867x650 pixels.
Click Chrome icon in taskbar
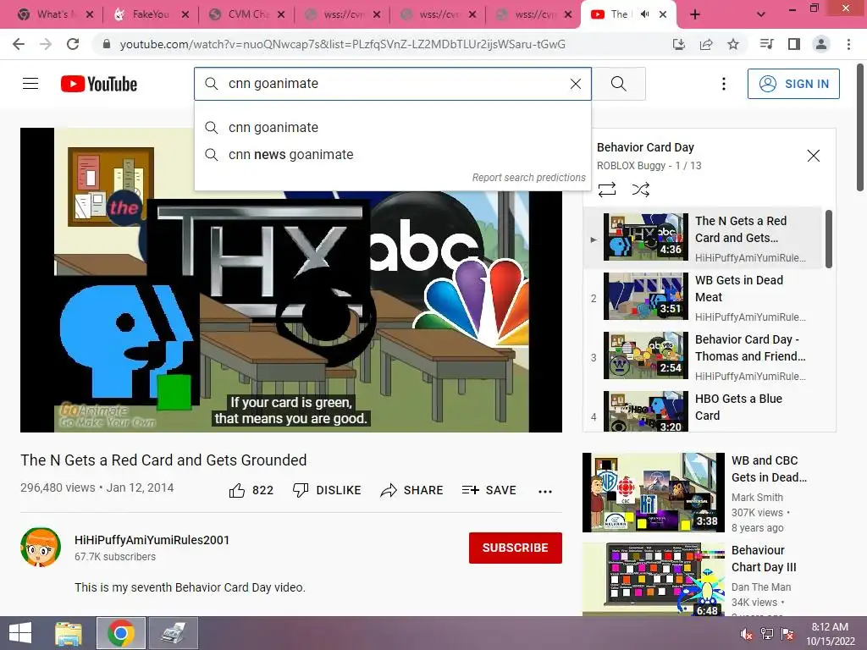121,633
